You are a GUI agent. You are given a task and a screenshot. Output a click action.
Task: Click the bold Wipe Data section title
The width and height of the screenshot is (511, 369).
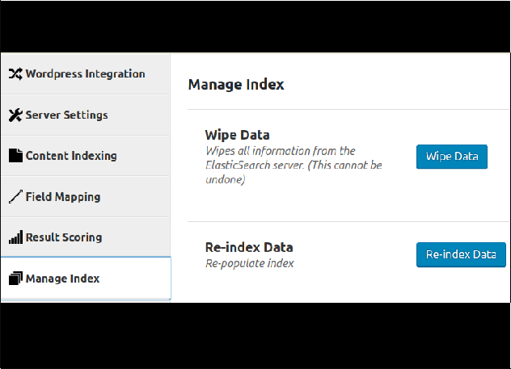pyautogui.click(x=237, y=135)
